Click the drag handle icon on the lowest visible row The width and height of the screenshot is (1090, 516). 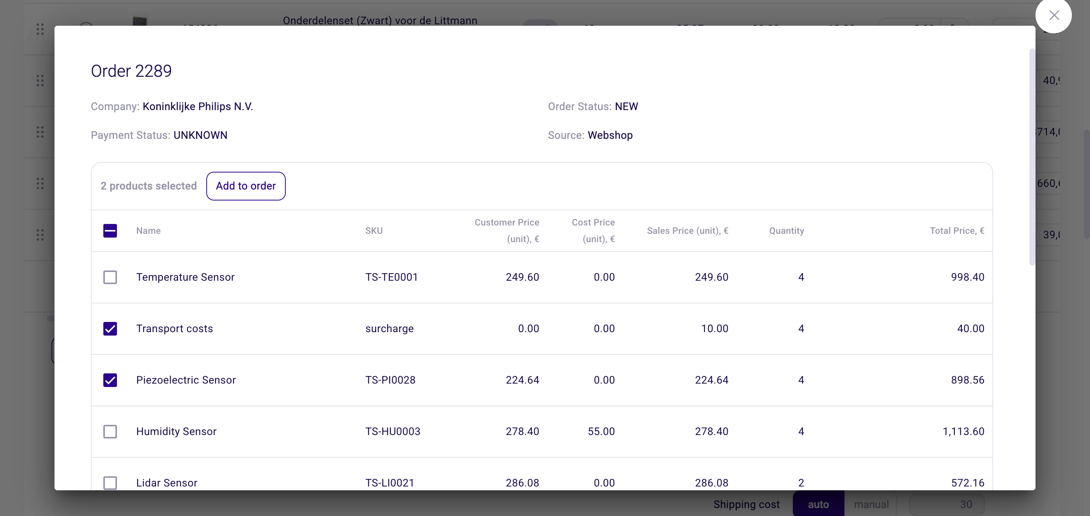[40, 235]
